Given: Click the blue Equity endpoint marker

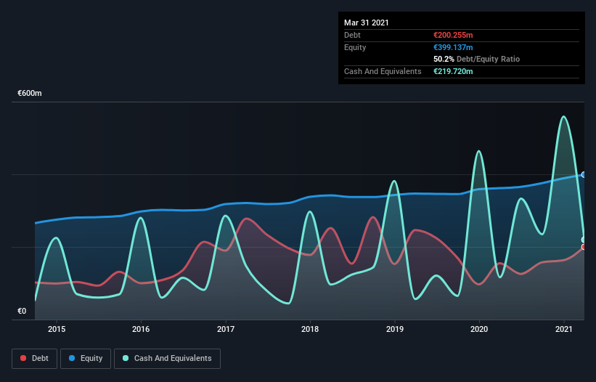Looking at the screenshot, I should (x=584, y=175).
